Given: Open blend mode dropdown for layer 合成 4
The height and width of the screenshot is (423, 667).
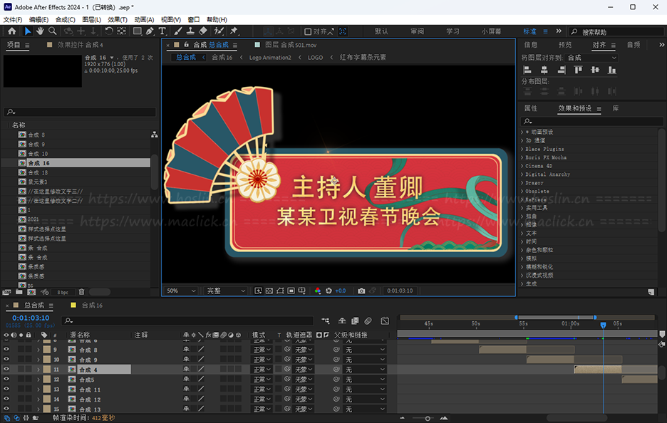Looking at the screenshot, I should 262,370.
